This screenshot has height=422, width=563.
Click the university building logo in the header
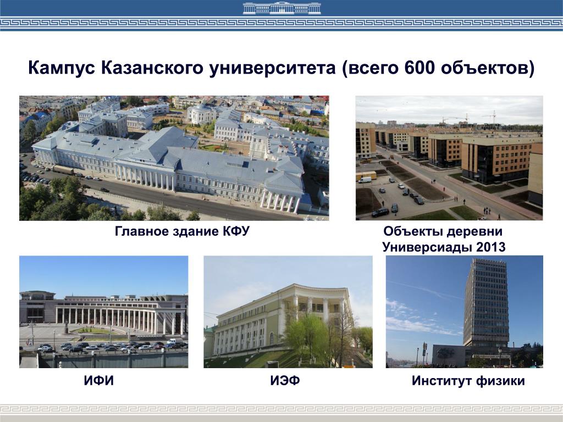pyautogui.click(x=282, y=8)
